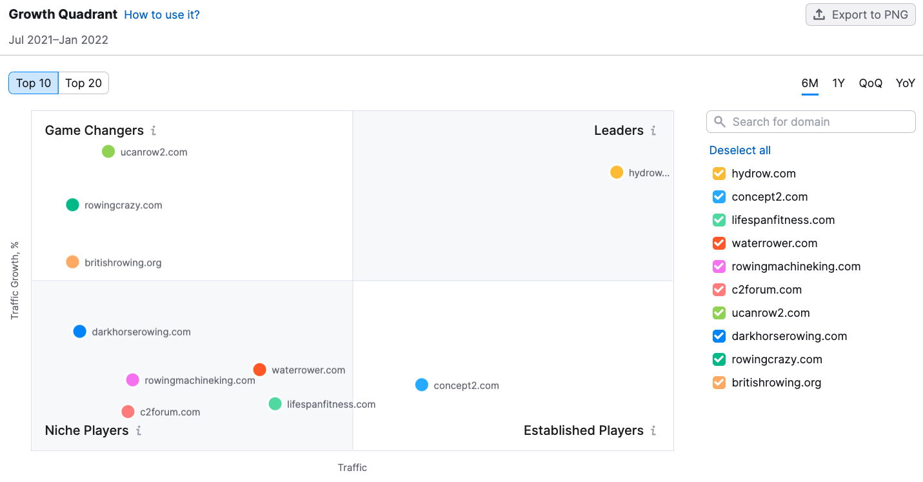Switch to the QoQ comparison
923x482 pixels.
[x=871, y=83]
